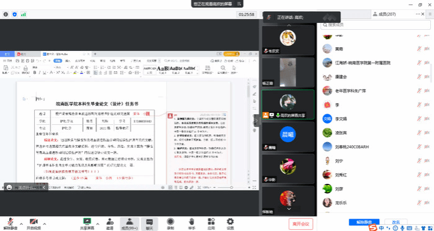The width and height of the screenshot is (434, 231).
Task: Open the 应用 apps icon
Action: (x=211, y=224)
